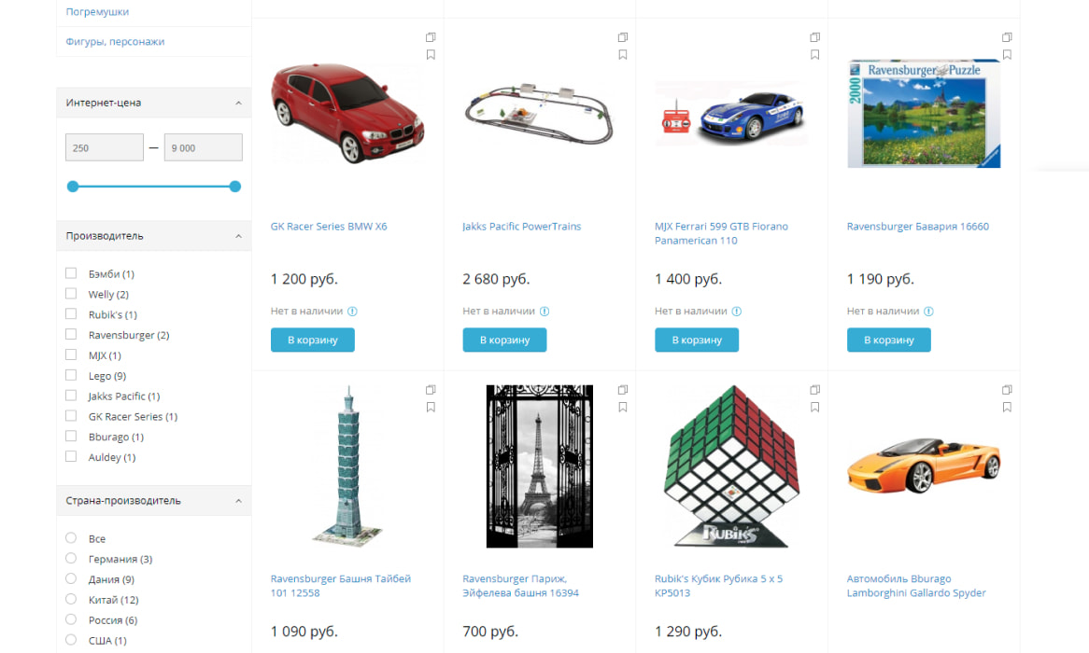Select the Китай (12) country radio button
Screen dimensions: 1089x653
coord(71,599)
